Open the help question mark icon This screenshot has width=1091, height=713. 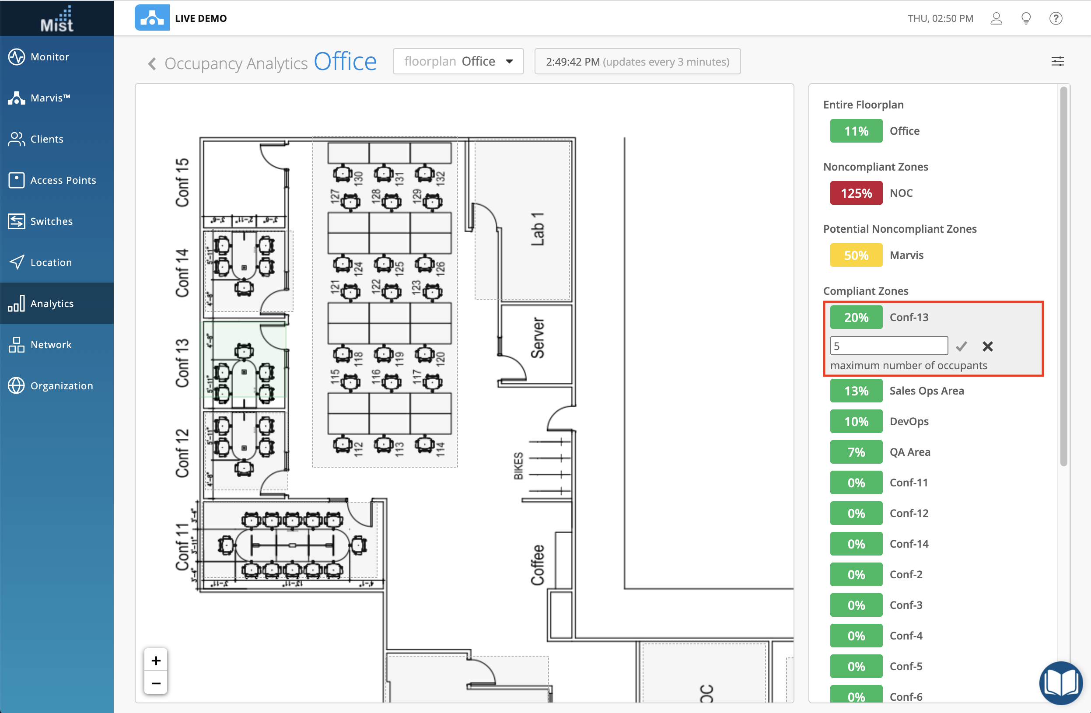click(x=1056, y=18)
